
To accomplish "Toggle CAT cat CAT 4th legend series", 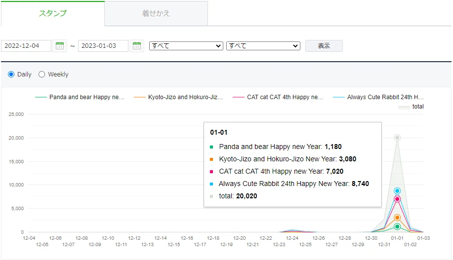I will tap(278, 97).
